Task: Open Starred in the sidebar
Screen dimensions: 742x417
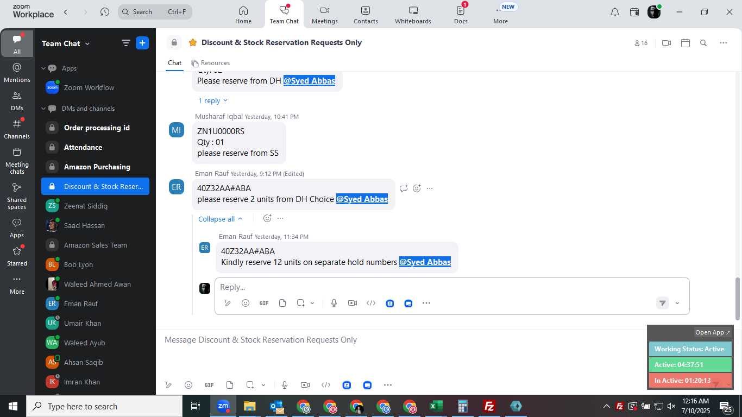Action: (x=17, y=256)
